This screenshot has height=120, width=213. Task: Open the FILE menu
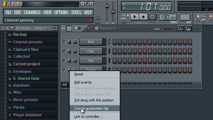tap(8, 12)
